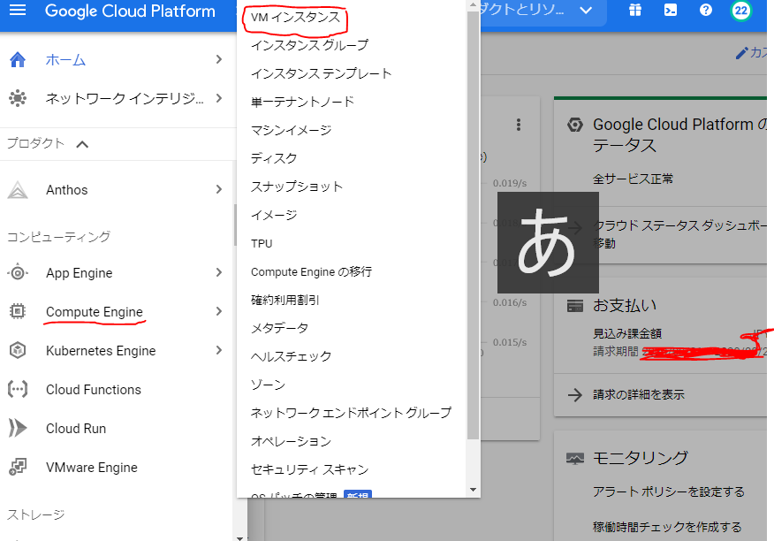Select インスタンス テンプレート menu item
The width and height of the screenshot is (774, 541).
[322, 73]
